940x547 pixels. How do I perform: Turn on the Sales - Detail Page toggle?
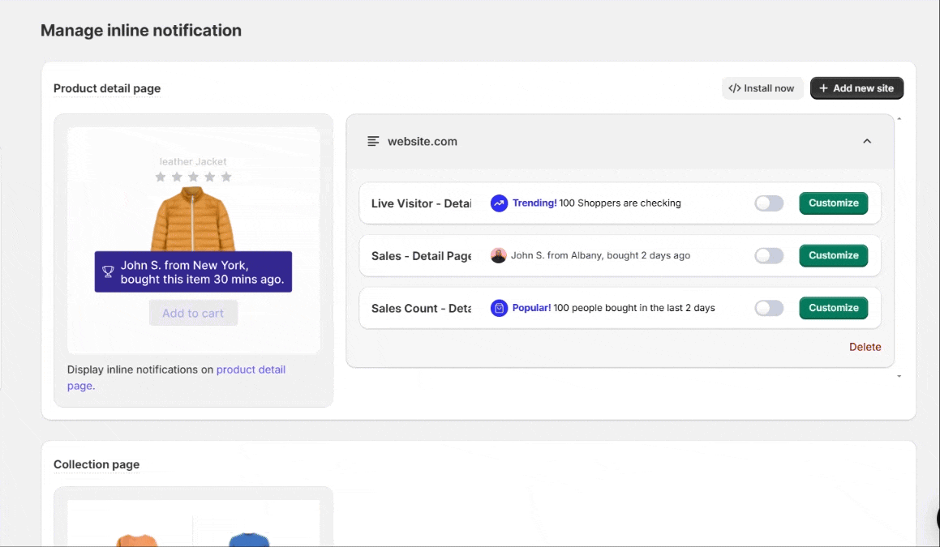tap(769, 256)
